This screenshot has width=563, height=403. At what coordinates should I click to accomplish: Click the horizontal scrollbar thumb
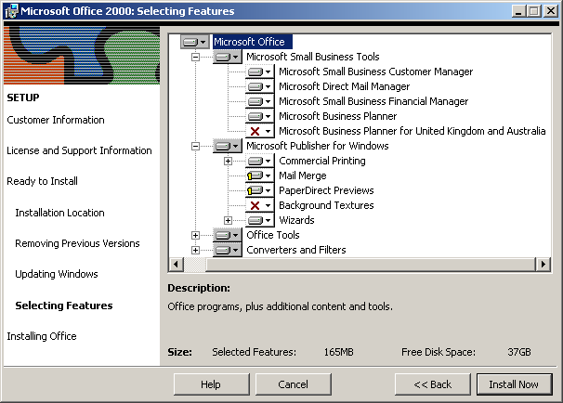coord(370,265)
